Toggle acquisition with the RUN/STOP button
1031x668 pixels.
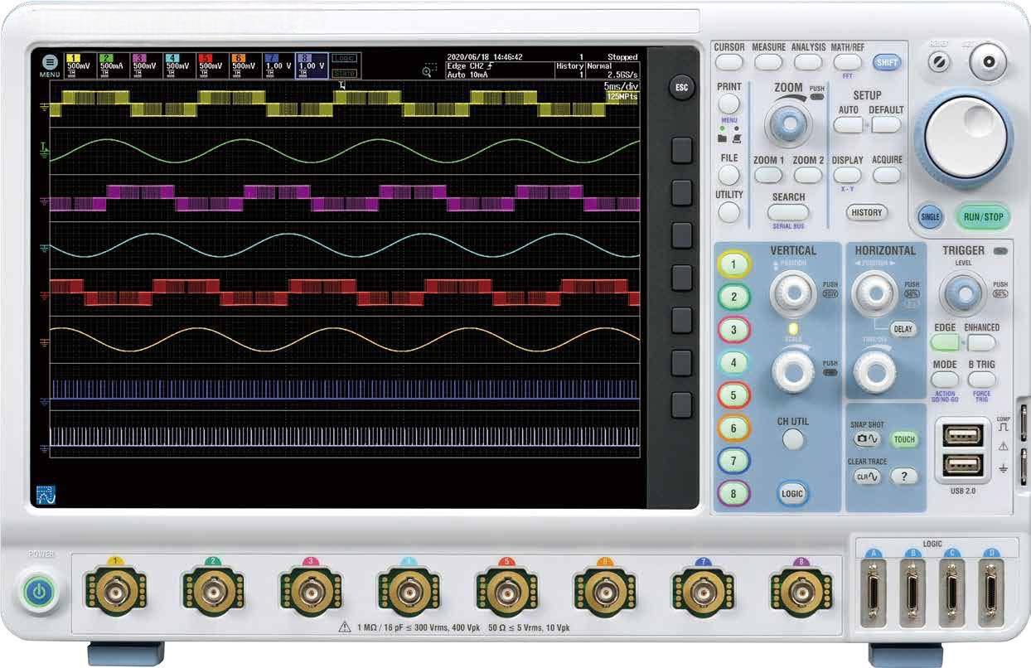coord(985,217)
